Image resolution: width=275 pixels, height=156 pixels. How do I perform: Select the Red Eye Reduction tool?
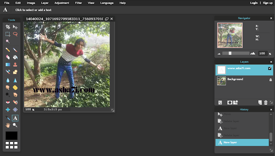click(8, 102)
